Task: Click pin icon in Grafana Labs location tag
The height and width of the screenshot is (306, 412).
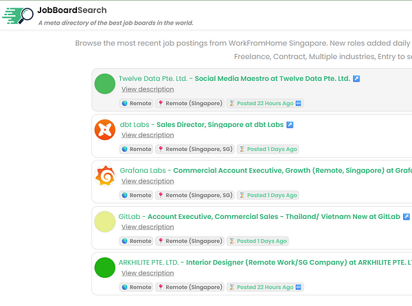Action: 161,195
